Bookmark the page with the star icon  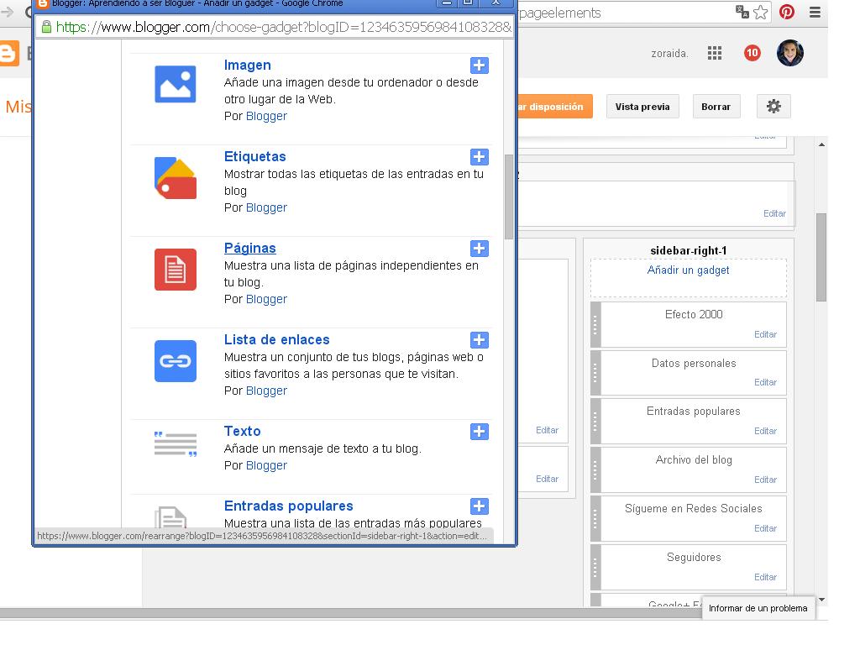pyautogui.click(x=761, y=12)
